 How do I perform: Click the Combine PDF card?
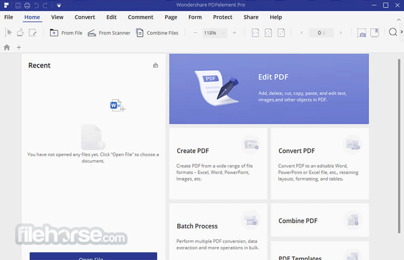(x=320, y=220)
